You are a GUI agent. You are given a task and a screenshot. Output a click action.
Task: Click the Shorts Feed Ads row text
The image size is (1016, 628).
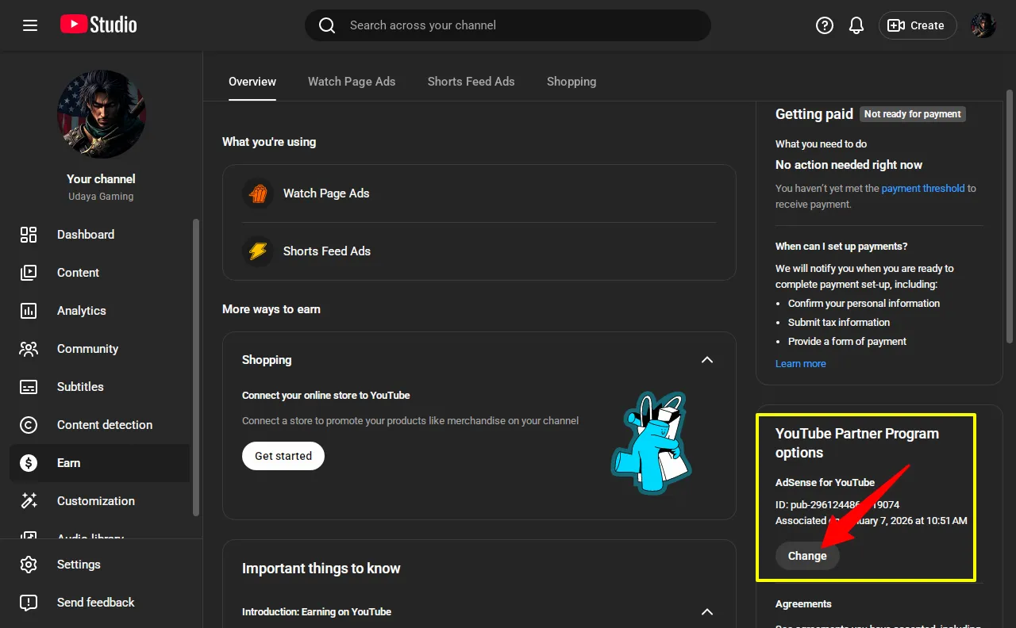pos(327,251)
